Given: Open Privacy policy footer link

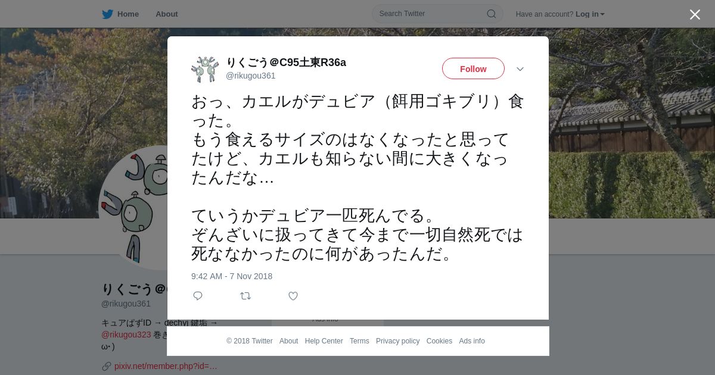Looking at the screenshot, I should point(397,341).
